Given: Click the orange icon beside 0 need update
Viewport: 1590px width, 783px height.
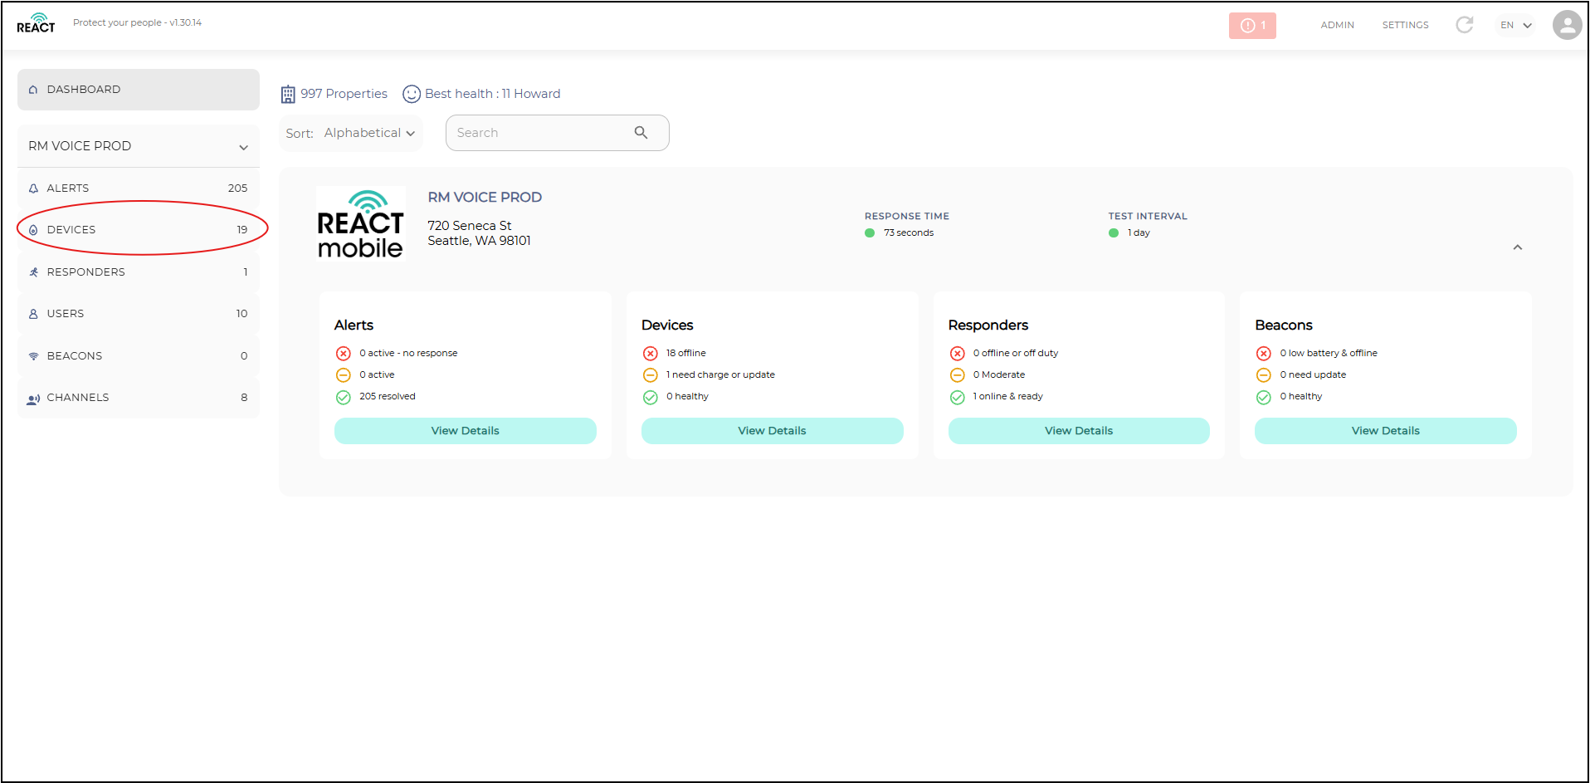Looking at the screenshot, I should click(1264, 375).
